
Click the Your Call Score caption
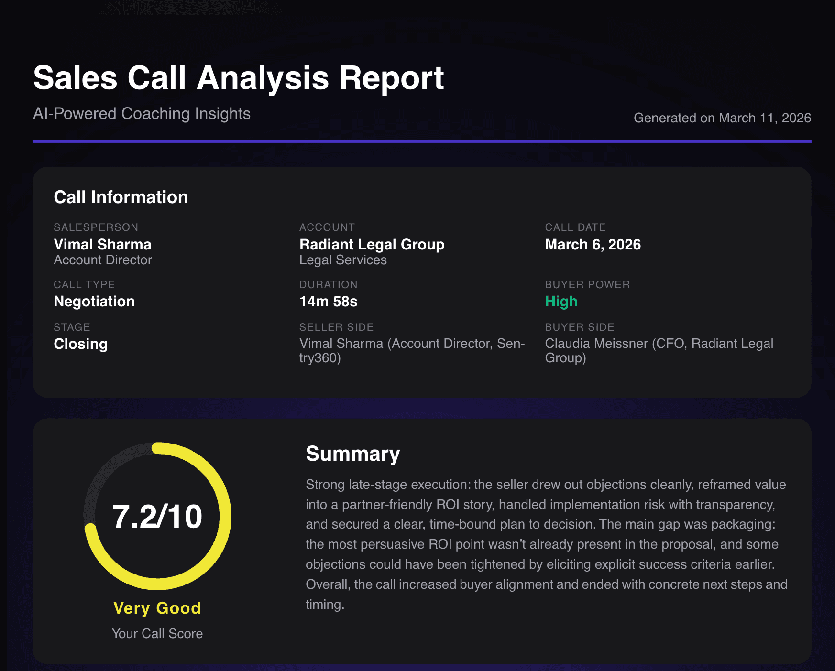(x=157, y=633)
